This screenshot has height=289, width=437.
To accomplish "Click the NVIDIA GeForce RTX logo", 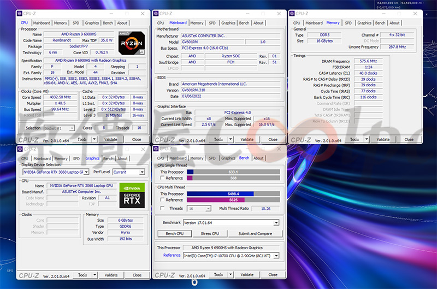I will (132, 196).
